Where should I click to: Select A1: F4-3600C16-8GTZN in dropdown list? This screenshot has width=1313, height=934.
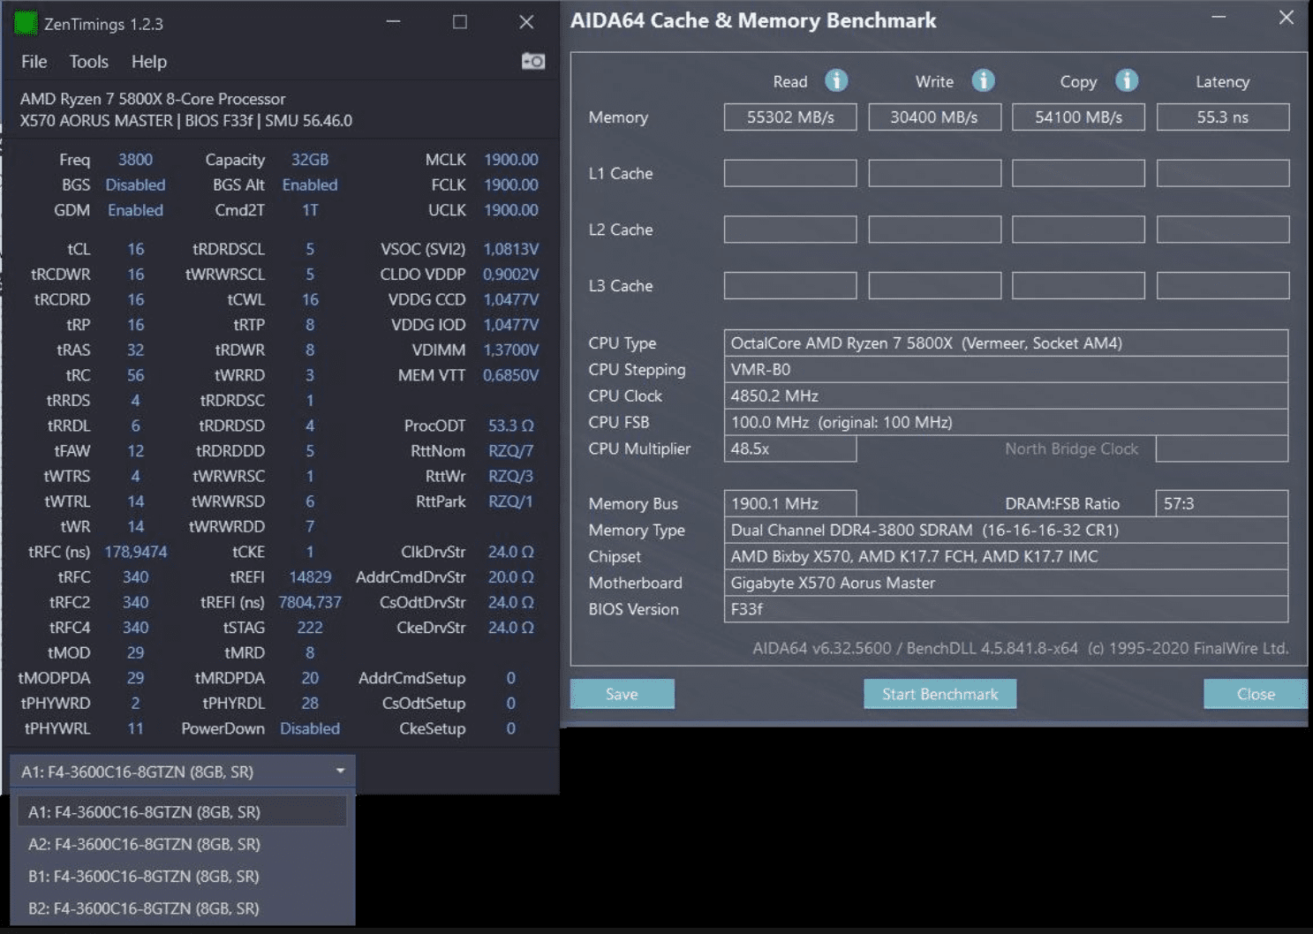[183, 811]
